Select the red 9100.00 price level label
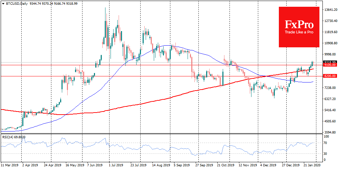338x169 pixels. (330, 65)
